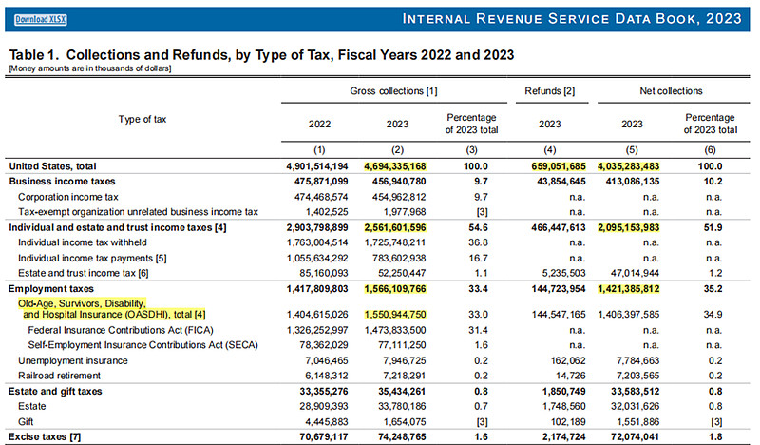Click the Download XLSX link
The height and width of the screenshot is (445, 760).
(x=40, y=19)
